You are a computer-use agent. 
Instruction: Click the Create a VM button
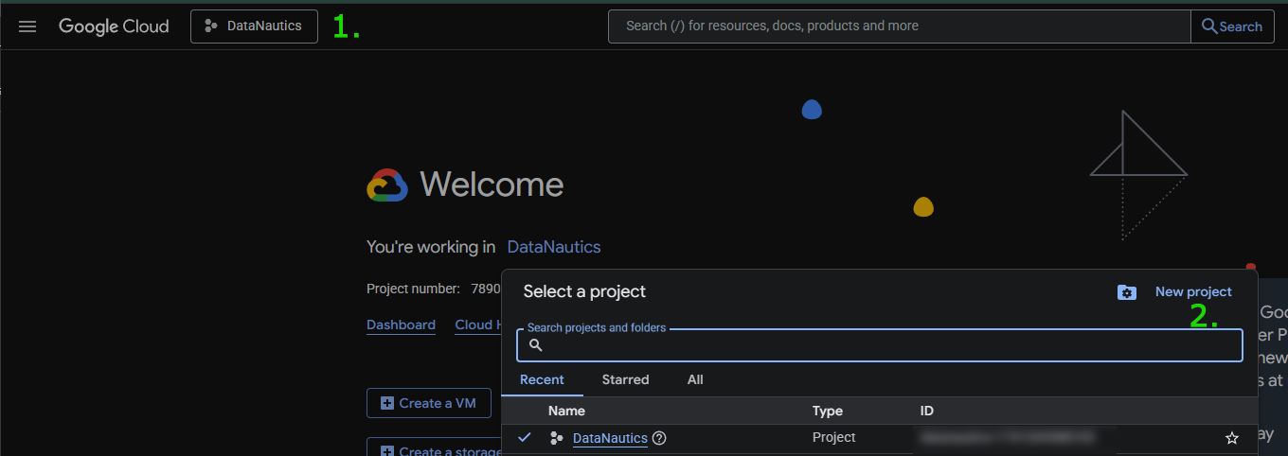[428, 403]
